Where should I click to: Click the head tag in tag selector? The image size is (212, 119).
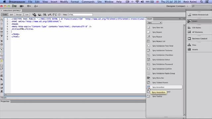[3, 98]
